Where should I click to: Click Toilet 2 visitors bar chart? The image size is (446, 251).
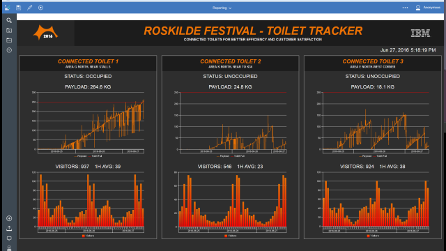230,204
